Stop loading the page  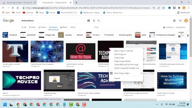click(x=13, y=8)
